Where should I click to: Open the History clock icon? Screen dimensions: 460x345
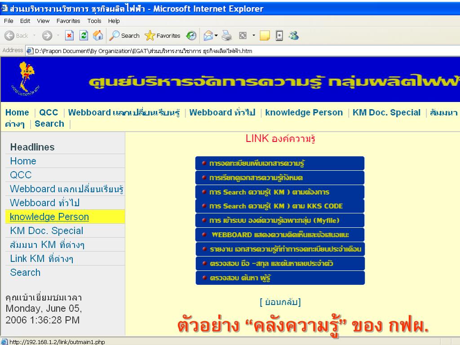[x=191, y=36]
